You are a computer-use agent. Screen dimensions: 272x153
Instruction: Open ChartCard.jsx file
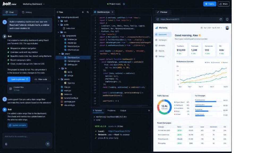72,50
